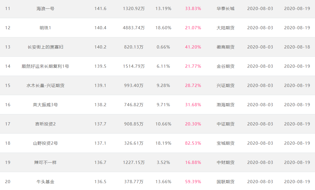The height and width of the screenshot is (190, 315).
Task: Click the 华泰长城 futures company
Action: (226, 9)
